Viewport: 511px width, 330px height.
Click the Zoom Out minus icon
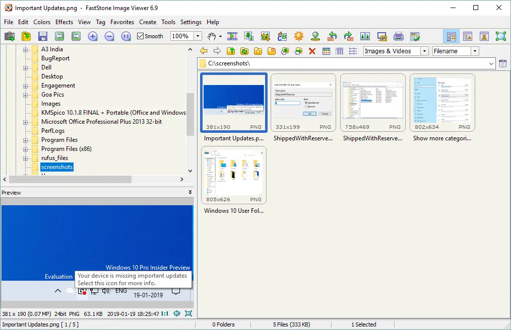pyautogui.click(x=109, y=36)
